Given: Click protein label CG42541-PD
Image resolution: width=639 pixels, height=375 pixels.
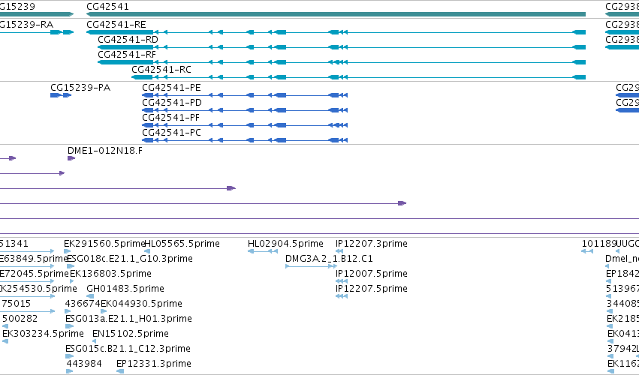Looking at the screenshot, I should click(x=172, y=103).
